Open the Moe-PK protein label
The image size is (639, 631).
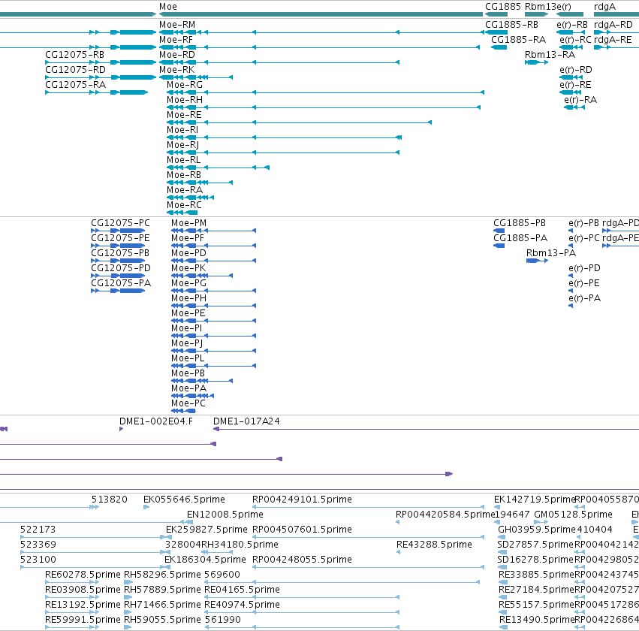coord(188,268)
